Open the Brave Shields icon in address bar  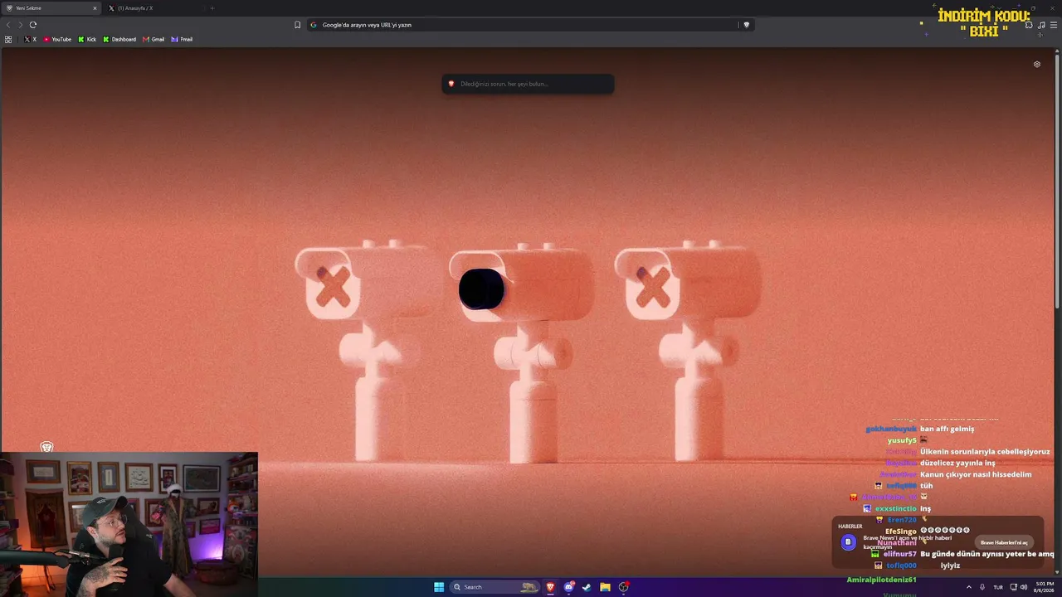click(747, 25)
